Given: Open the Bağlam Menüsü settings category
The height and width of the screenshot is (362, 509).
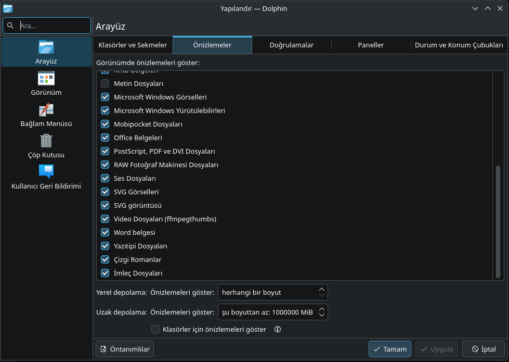Looking at the screenshot, I should pos(46,115).
